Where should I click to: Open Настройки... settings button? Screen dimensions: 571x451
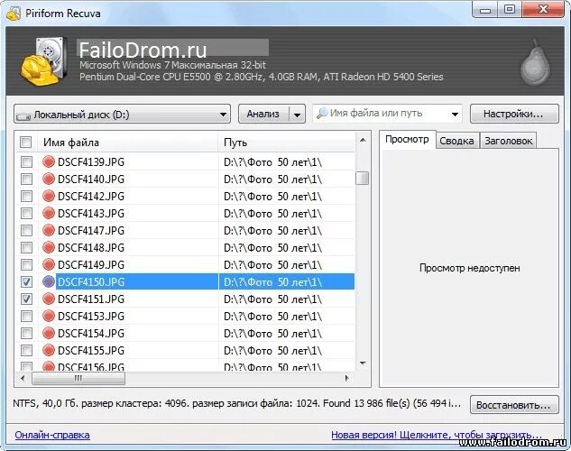coord(514,114)
